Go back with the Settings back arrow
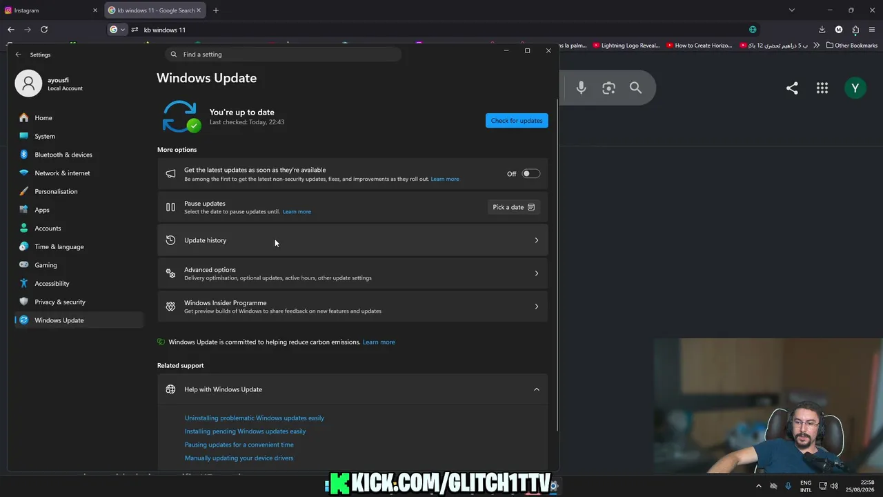Image resolution: width=883 pixels, height=497 pixels. coord(18,55)
